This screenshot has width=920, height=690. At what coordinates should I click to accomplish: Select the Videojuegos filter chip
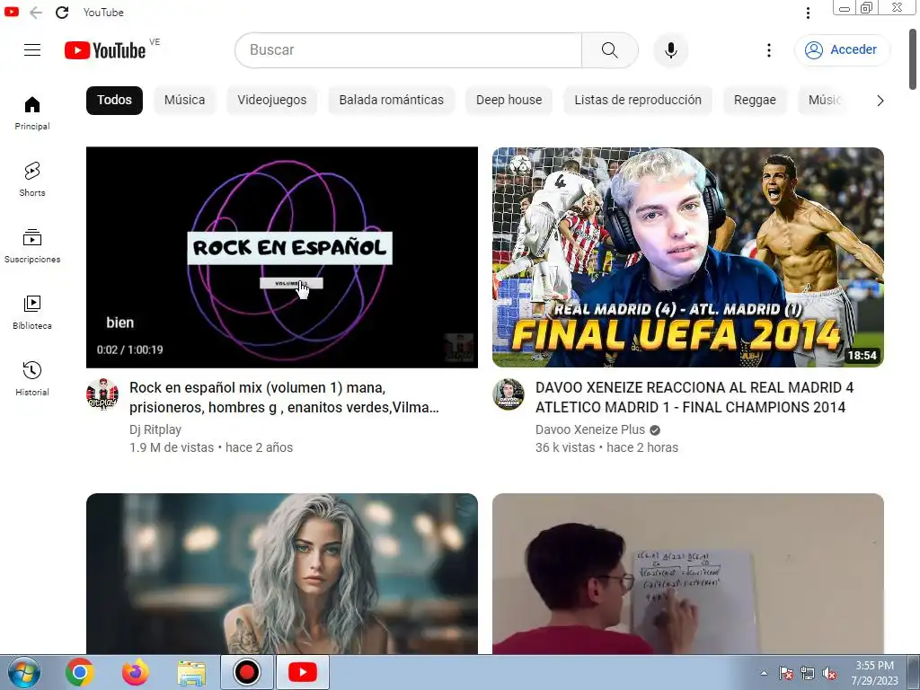[x=271, y=101]
